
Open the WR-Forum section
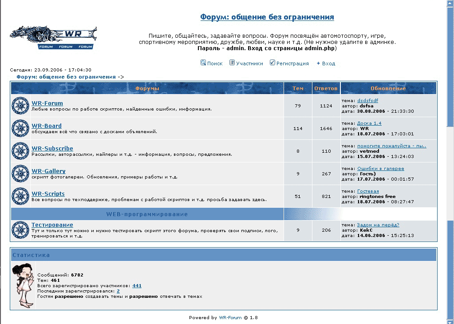[x=47, y=103]
